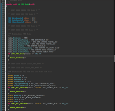Click the highlighted closing brace on line 440

[x=8, y=60]
